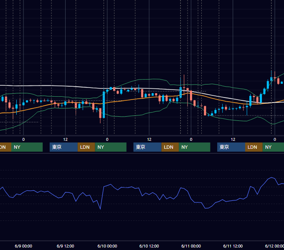Click the 6/9 12:00 date label

pos(66,246)
